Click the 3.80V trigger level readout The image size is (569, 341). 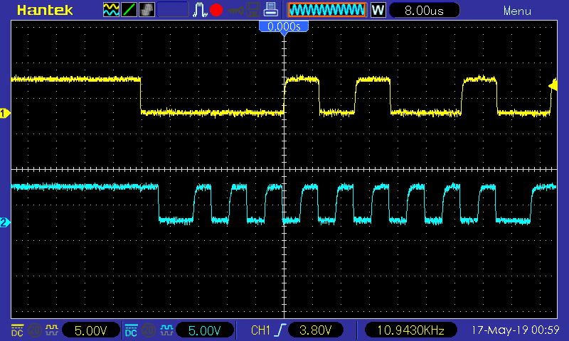coord(315,330)
